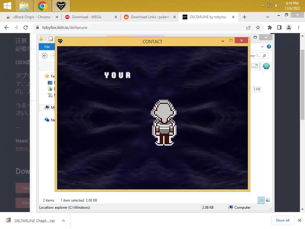Go back in the Explorer window
The width and height of the screenshot is (305, 229).
[45, 56]
